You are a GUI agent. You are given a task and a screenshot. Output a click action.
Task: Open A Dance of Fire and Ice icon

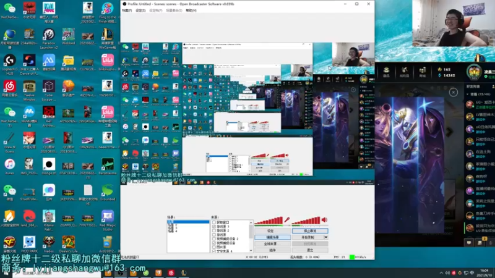pyautogui.click(x=29, y=65)
